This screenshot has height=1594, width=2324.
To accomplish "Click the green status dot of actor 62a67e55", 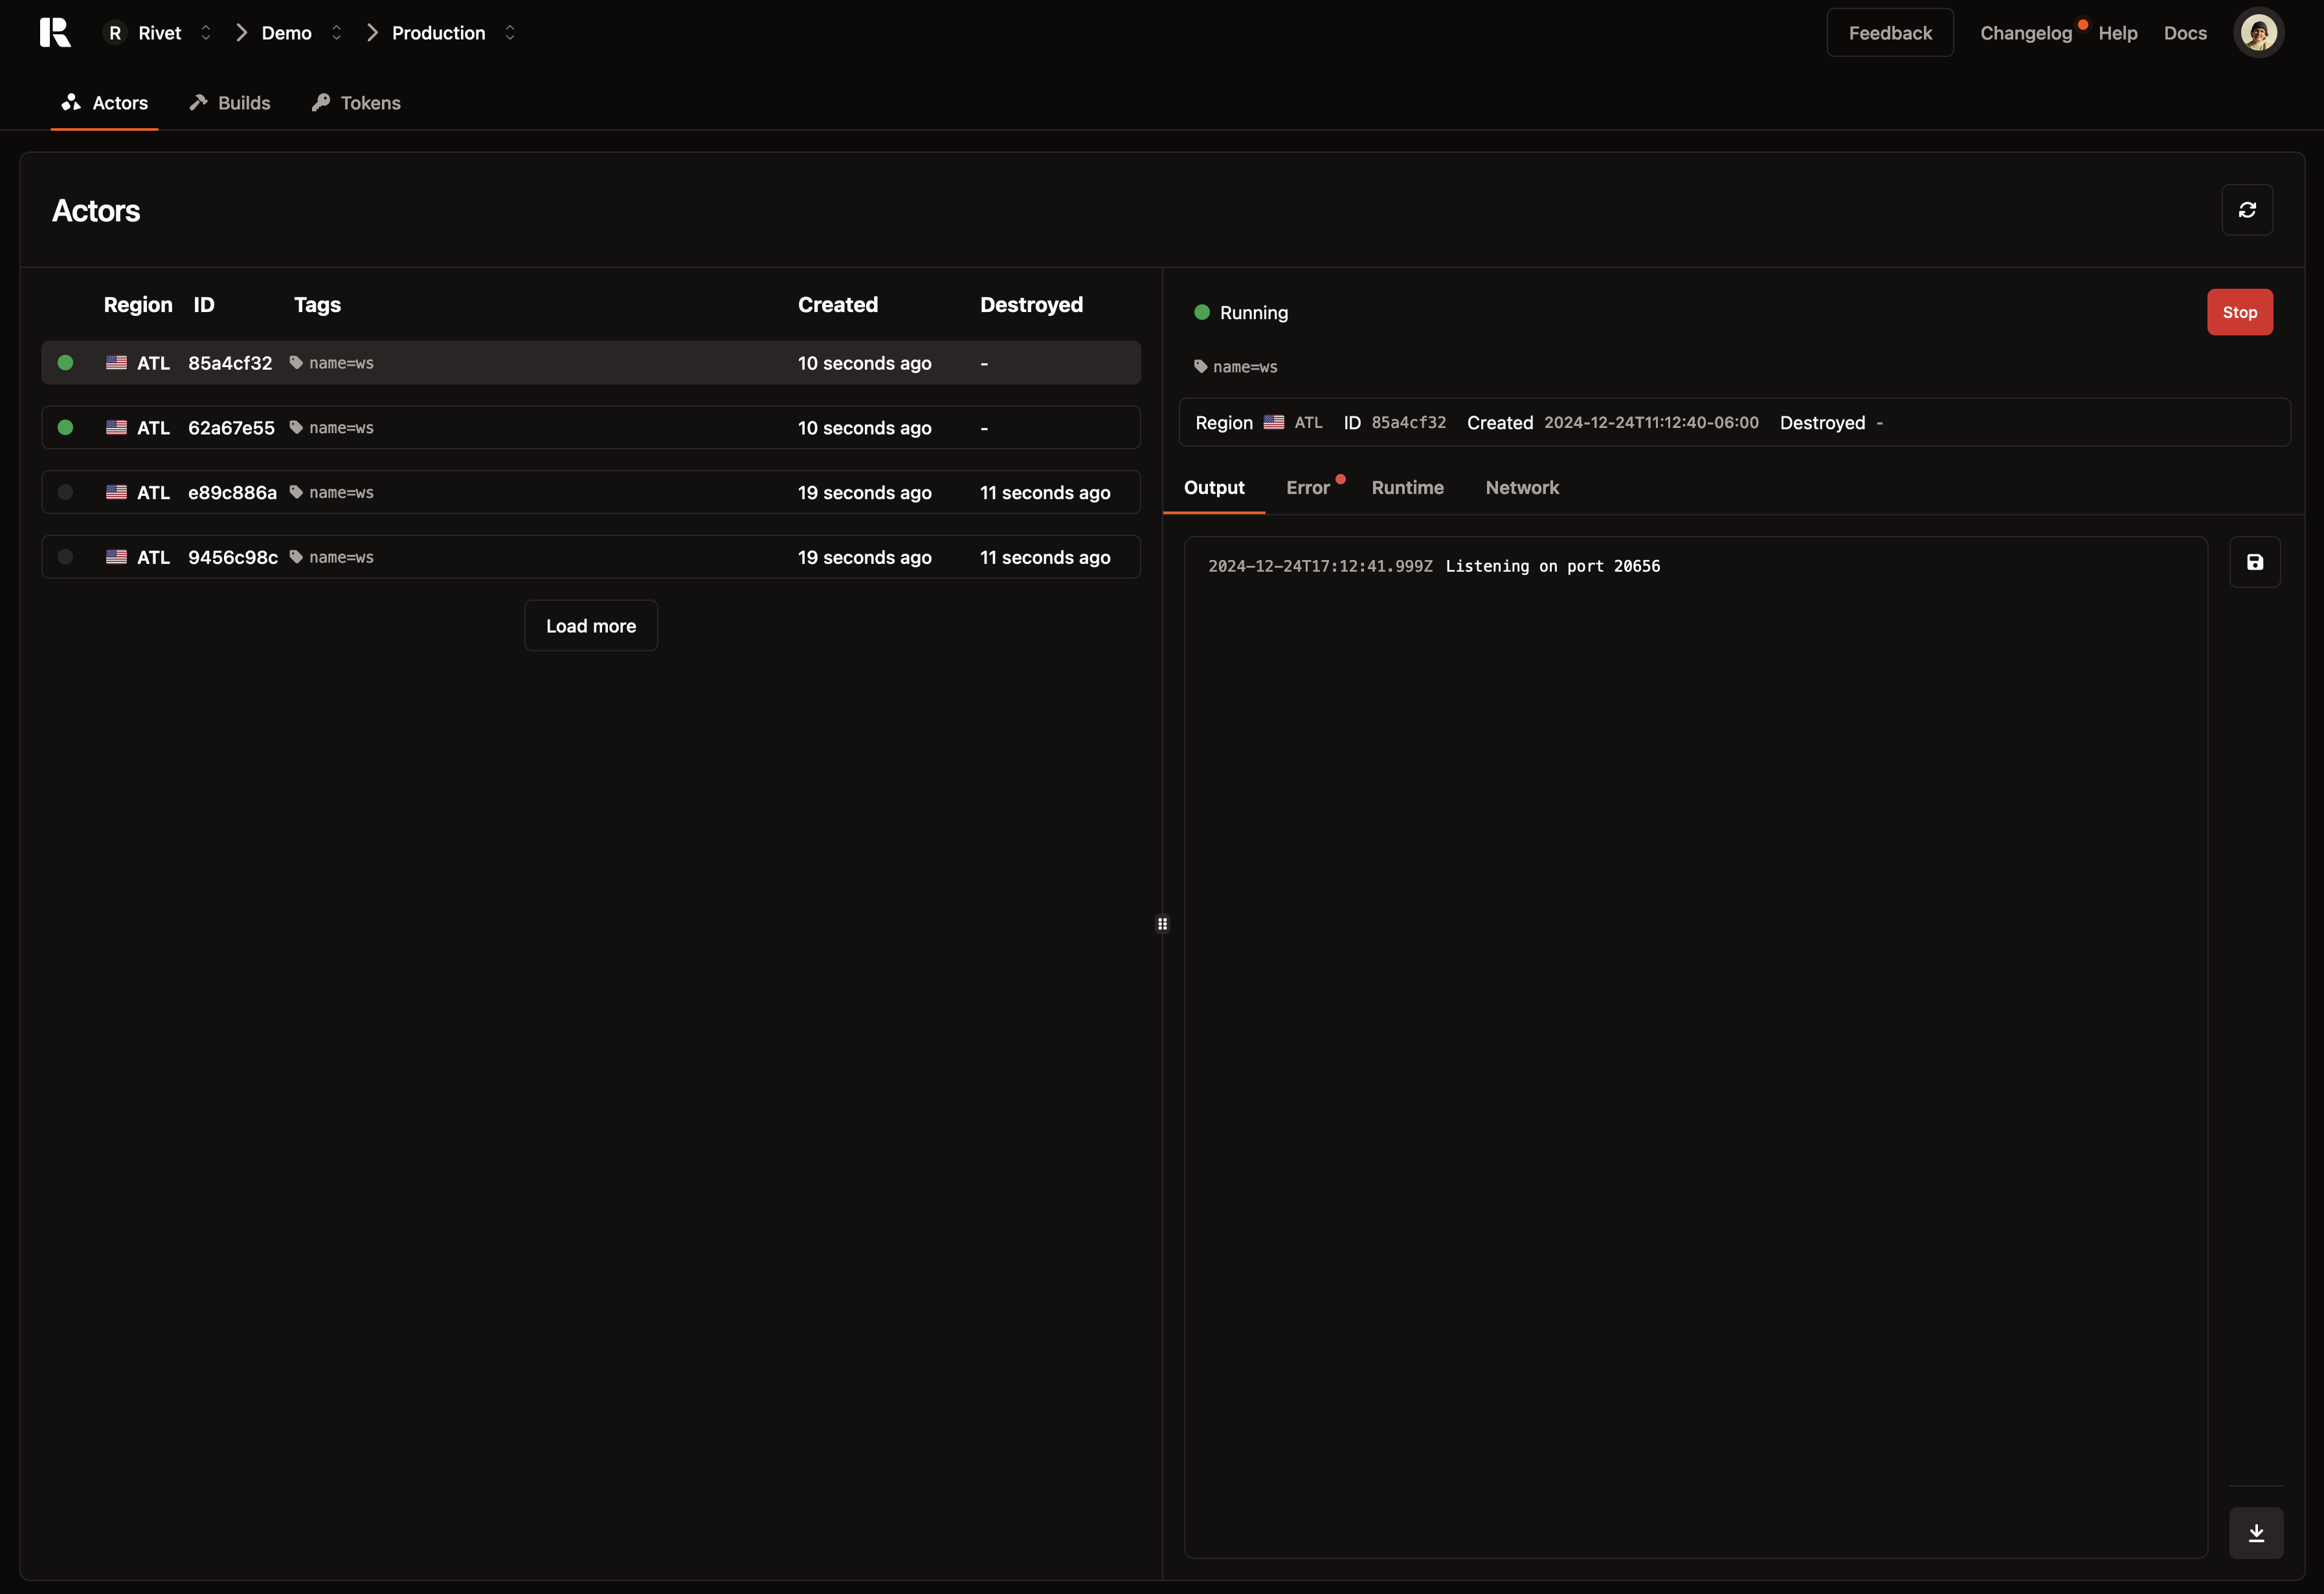I will [x=66, y=428].
